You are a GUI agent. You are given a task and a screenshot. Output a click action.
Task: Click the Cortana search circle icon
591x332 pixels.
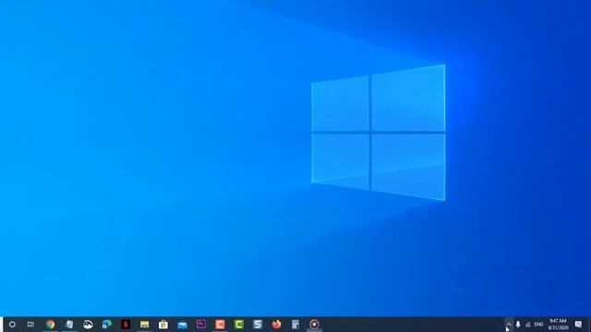[12, 324]
